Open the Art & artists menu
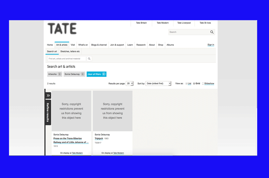Image resolution: width=269 pixels, height=178 pixels. coord(62,45)
